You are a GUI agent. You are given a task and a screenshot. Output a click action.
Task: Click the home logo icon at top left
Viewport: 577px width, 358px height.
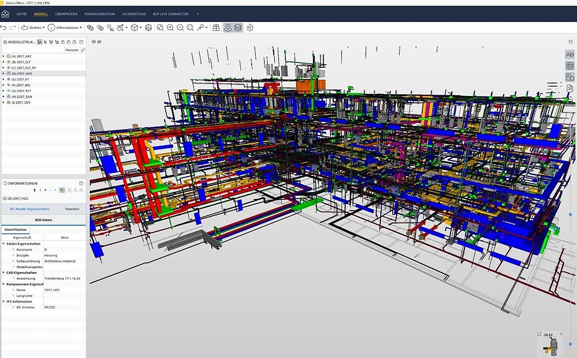[5, 14]
